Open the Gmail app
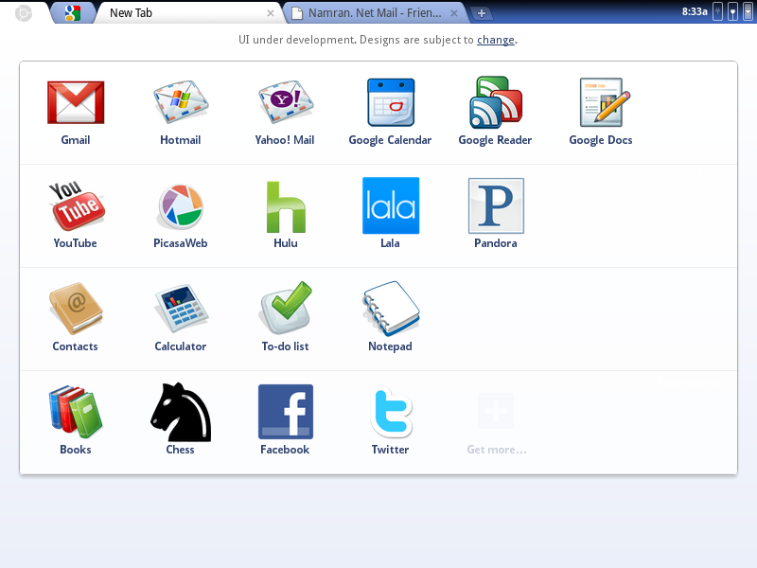 click(76, 103)
